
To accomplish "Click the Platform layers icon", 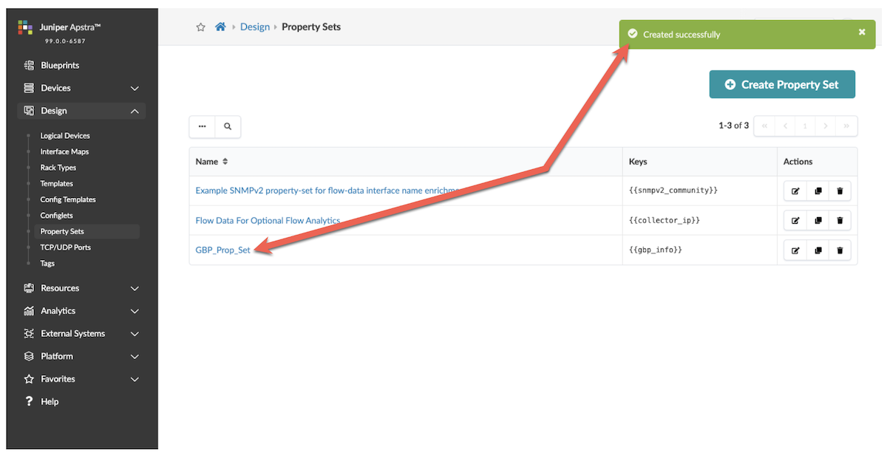I will tap(29, 356).
